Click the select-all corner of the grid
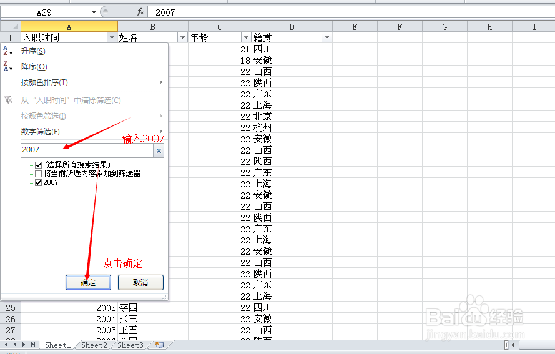555x354 pixels. (11, 27)
